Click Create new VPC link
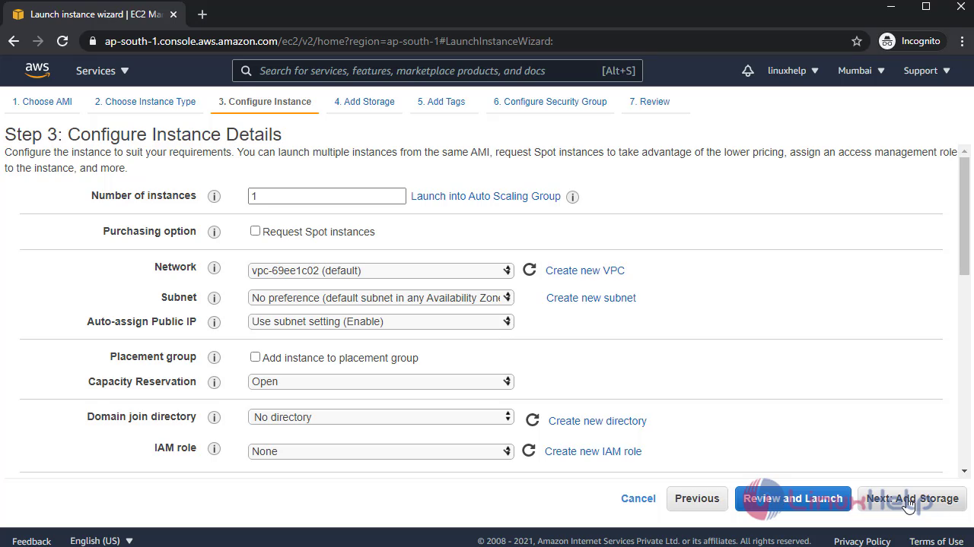This screenshot has width=974, height=547. tap(585, 270)
